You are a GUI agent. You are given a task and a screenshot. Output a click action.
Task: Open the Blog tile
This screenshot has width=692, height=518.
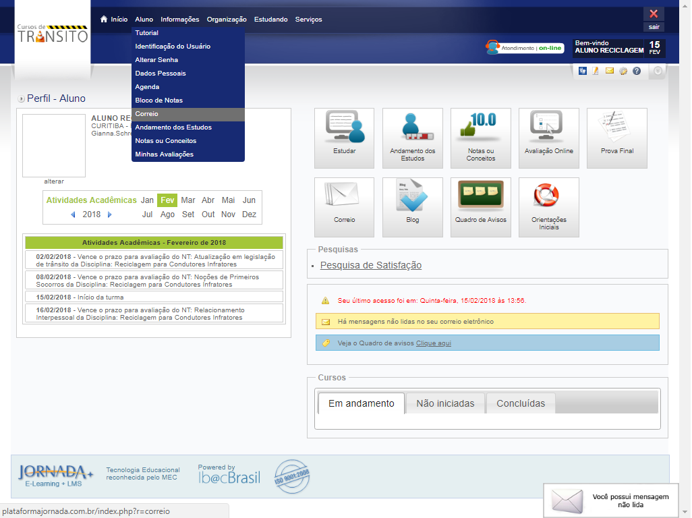point(413,207)
